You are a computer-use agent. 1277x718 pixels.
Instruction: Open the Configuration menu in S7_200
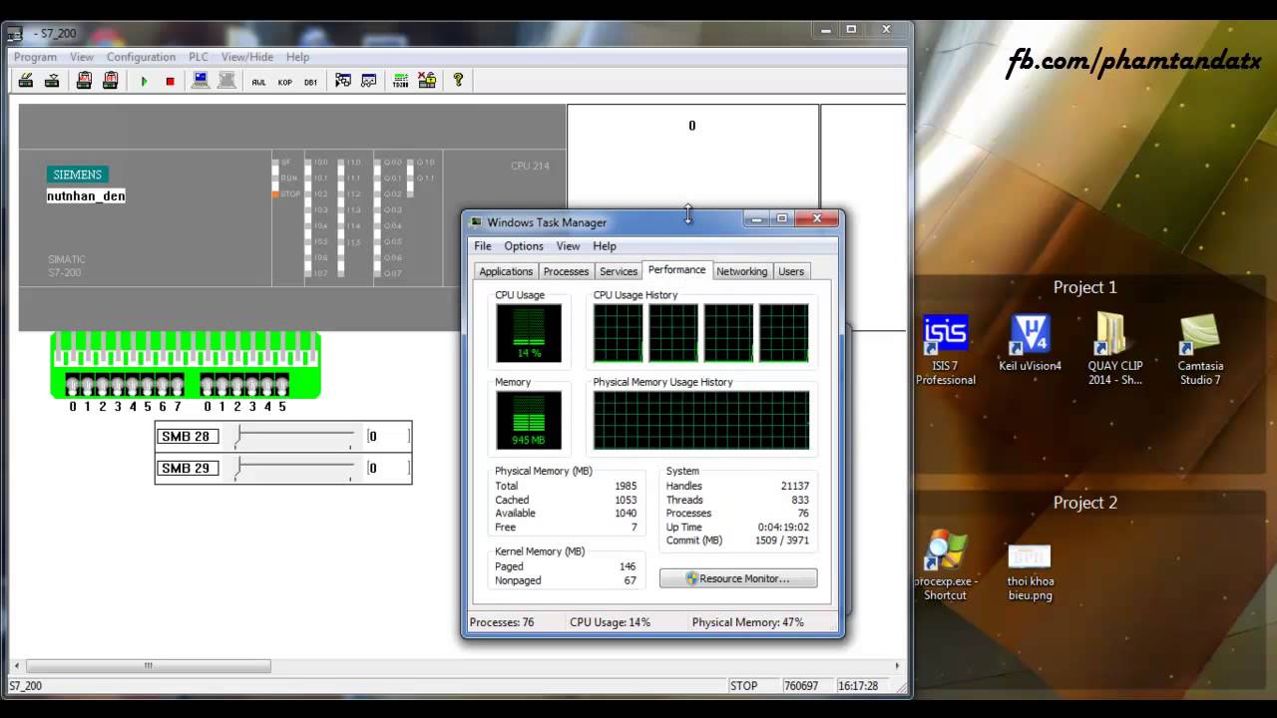pos(141,57)
